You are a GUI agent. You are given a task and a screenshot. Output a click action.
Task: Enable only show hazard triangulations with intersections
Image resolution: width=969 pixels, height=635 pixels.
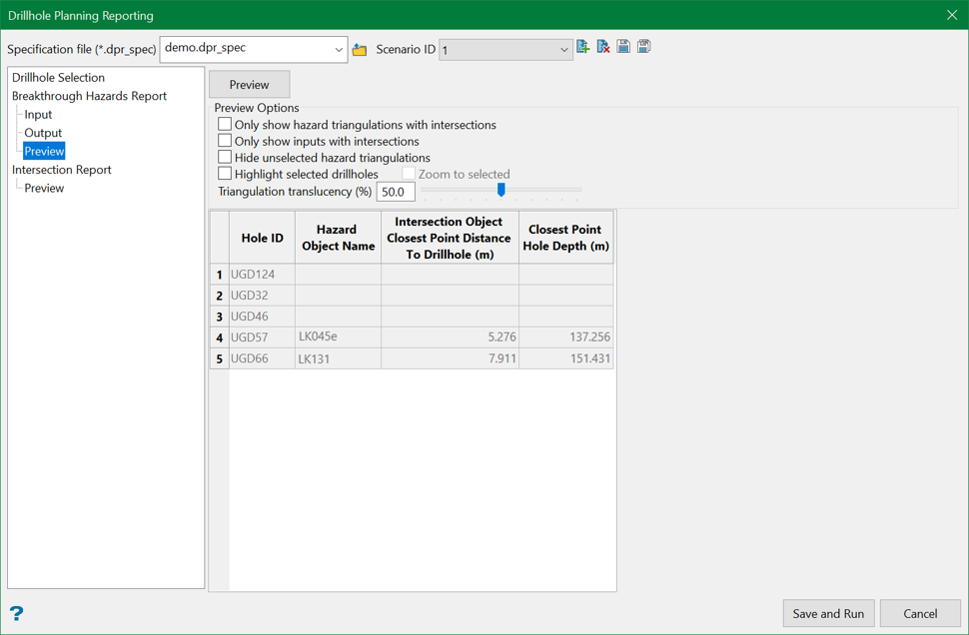(225, 125)
